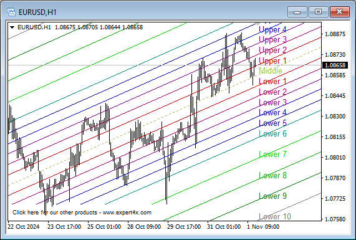The image size is (356, 240).
Task: Click the 22 Oct 2024 time label
Action: pyautogui.click(x=24, y=227)
